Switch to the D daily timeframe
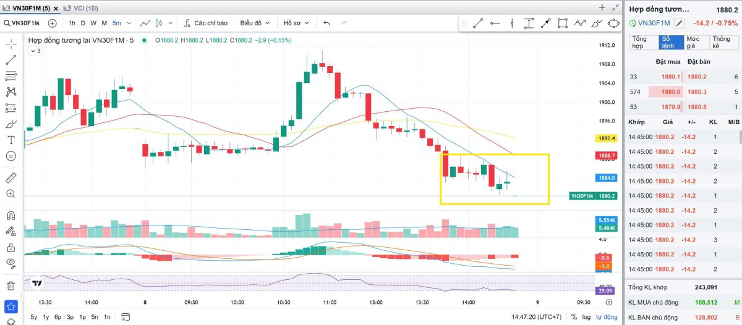This screenshot has height=325, width=742. [x=83, y=23]
